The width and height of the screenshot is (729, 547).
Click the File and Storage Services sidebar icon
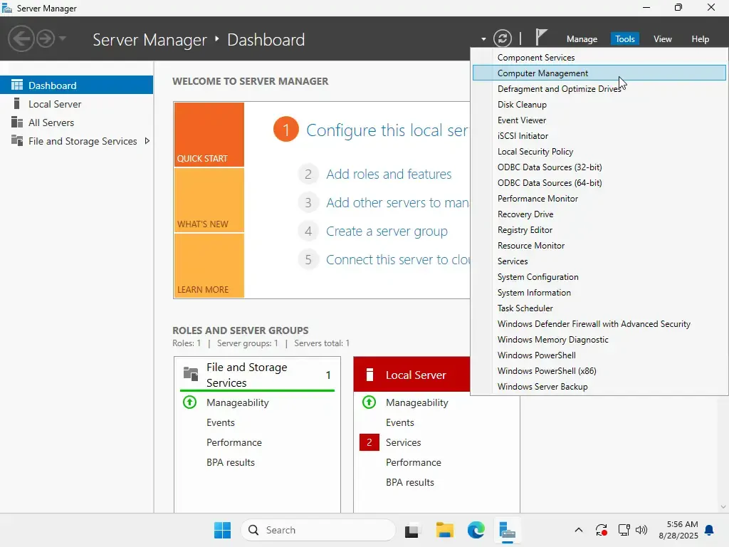tap(17, 140)
